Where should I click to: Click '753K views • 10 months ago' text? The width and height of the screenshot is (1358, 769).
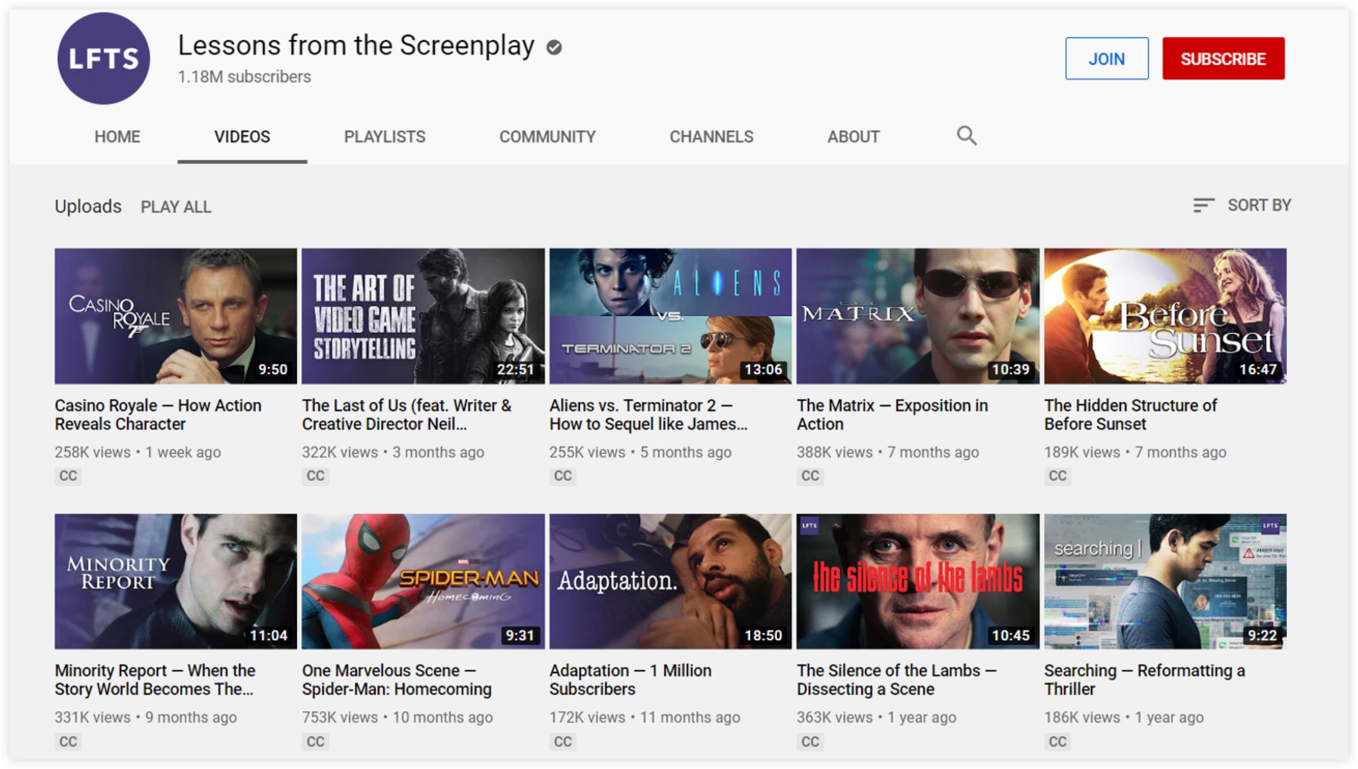(x=397, y=718)
